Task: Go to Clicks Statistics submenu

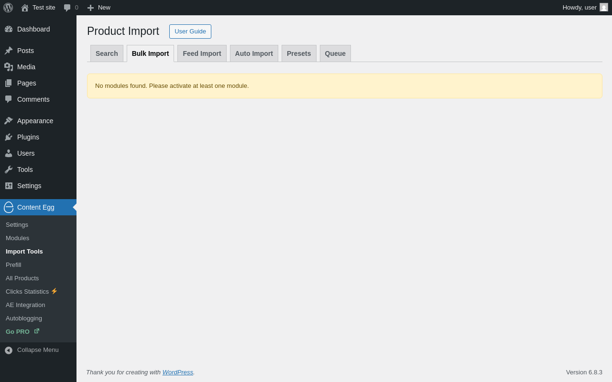Action: click(x=27, y=291)
